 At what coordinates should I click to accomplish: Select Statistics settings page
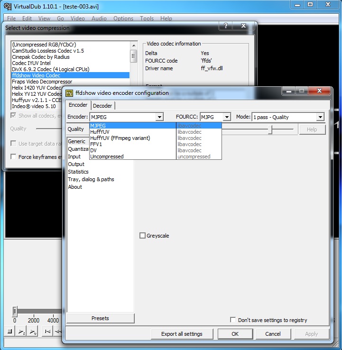click(x=78, y=172)
